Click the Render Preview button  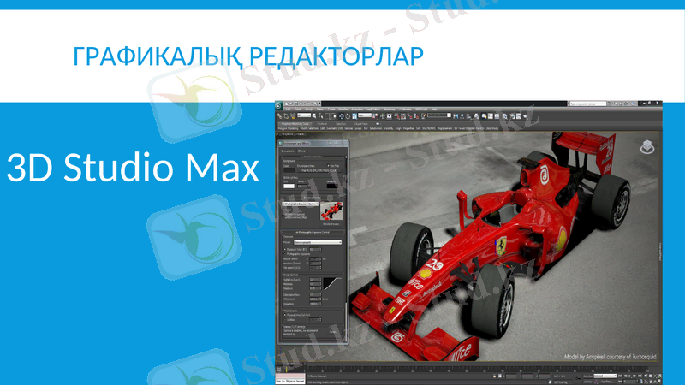pos(331,224)
